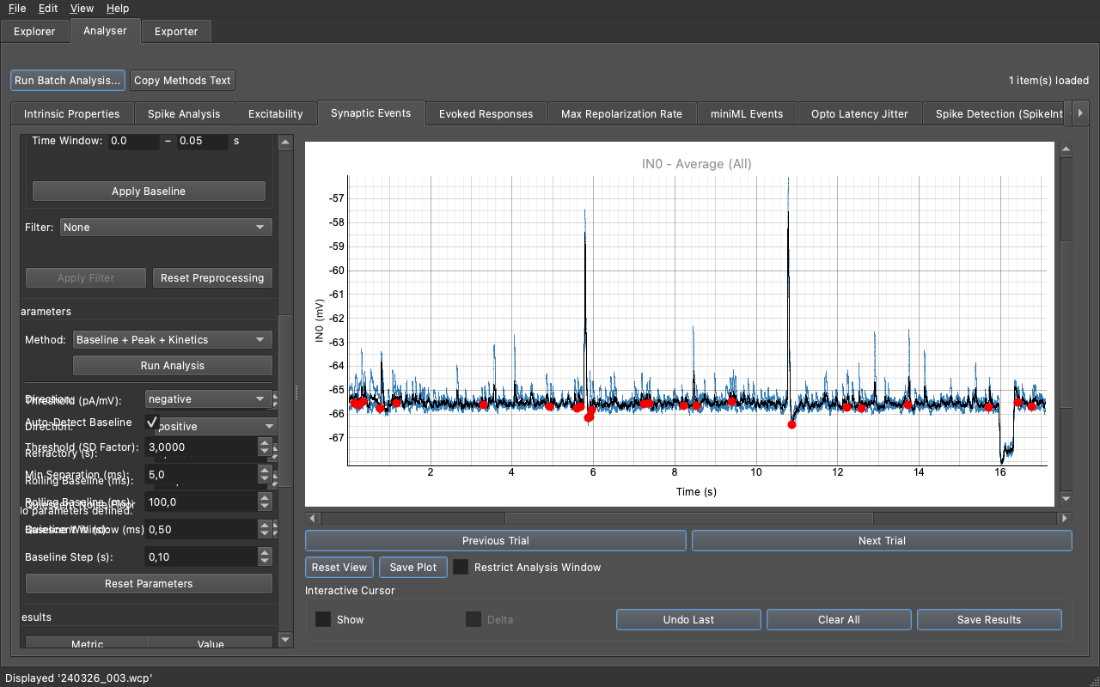This screenshot has width=1100, height=687.
Task: Open the Max Repolarization Rate tab
Action: coord(622,113)
